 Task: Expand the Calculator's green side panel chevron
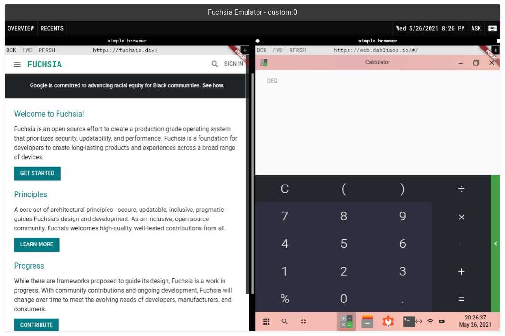[x=496, y=244]
